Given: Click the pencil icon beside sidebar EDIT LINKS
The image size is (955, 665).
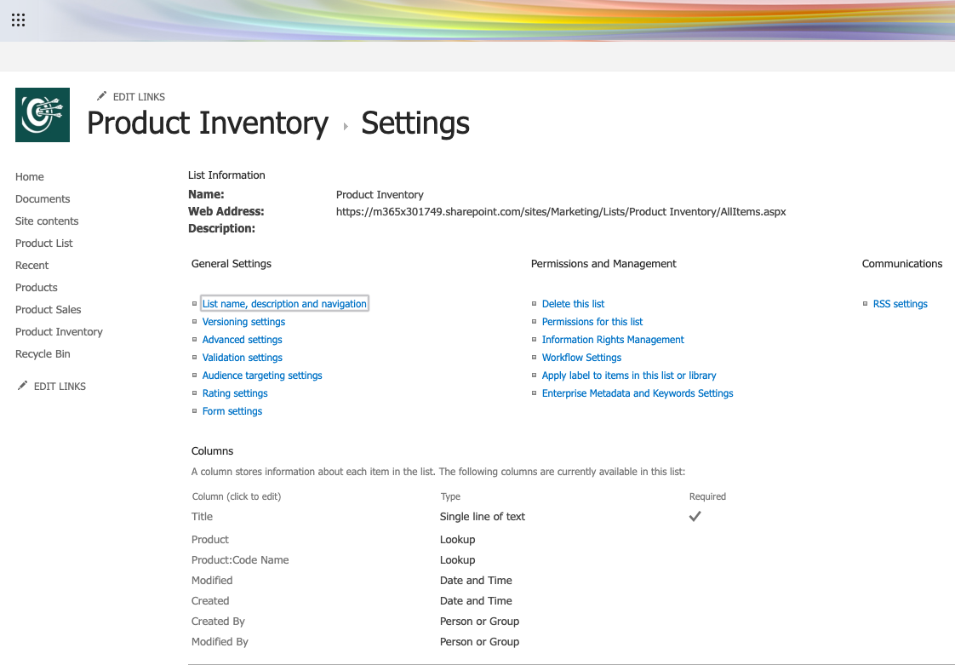Looking at the screenshot, I should tap(23, 386).
